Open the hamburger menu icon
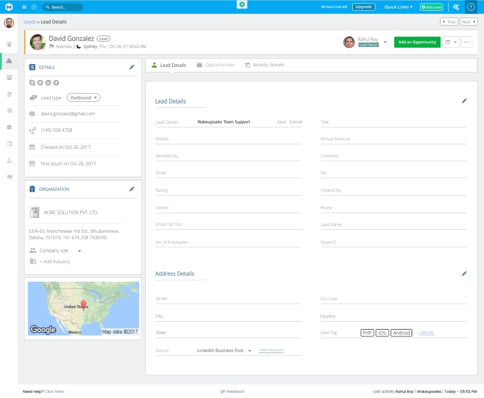This screenshot has height=398, width=484. tap(24, 7)
